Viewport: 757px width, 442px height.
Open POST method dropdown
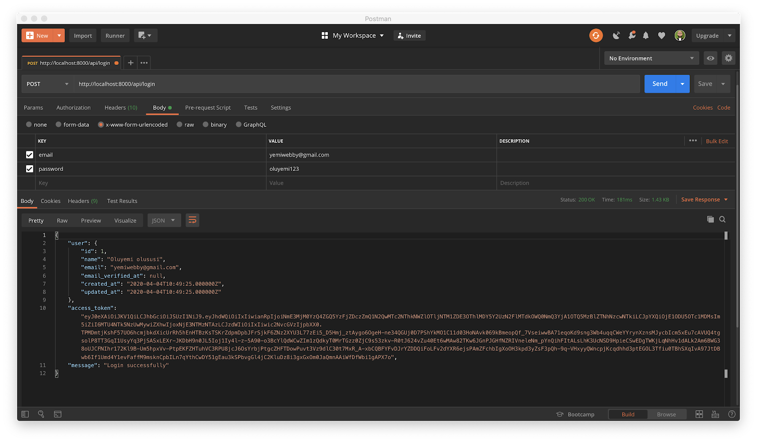point(47,84)
